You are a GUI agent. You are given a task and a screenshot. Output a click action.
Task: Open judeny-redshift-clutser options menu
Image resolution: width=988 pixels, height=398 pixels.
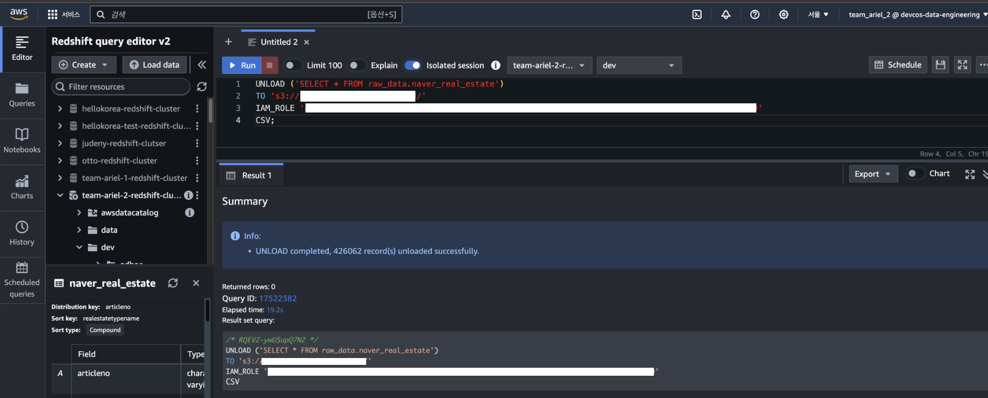197,143
